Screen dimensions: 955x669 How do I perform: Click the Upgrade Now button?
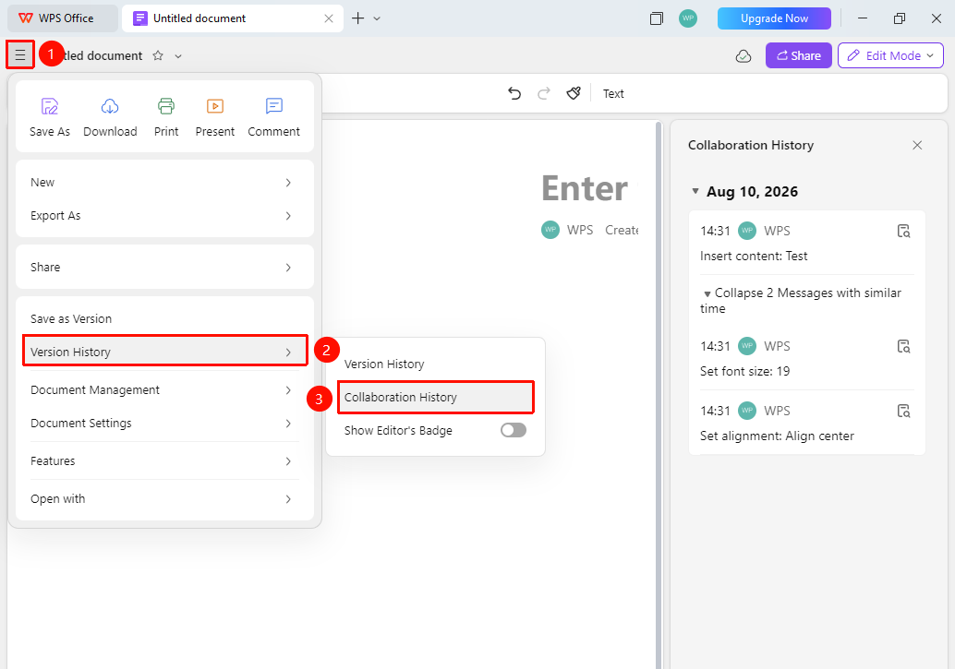coord(774,18)
